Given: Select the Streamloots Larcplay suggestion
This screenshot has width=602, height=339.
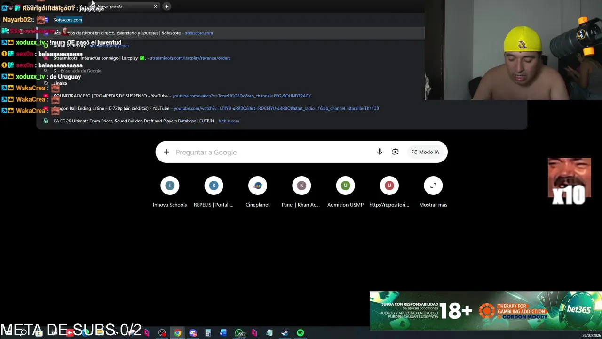Looking at the screenshot, I should click(230, 58).
